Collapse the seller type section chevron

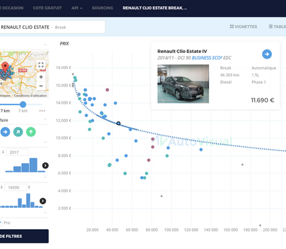tap(45, 213)
